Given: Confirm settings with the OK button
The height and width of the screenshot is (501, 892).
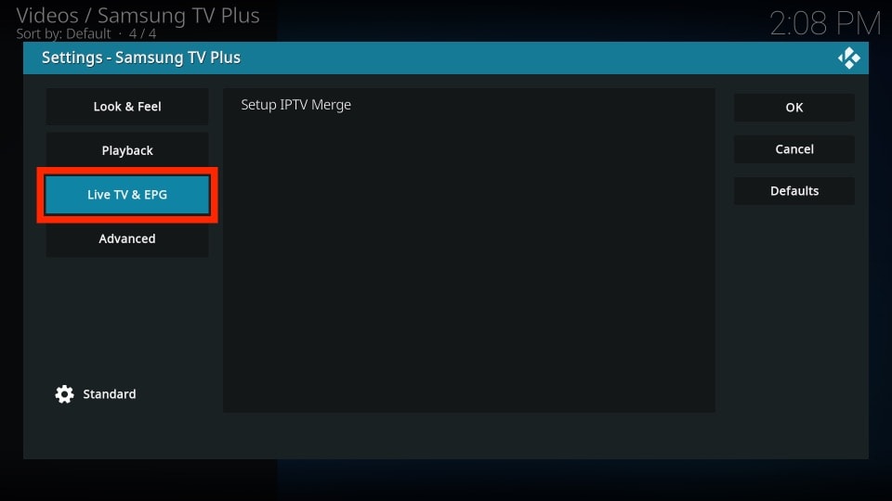Looking at the screenshot, I should coord(794,108).
